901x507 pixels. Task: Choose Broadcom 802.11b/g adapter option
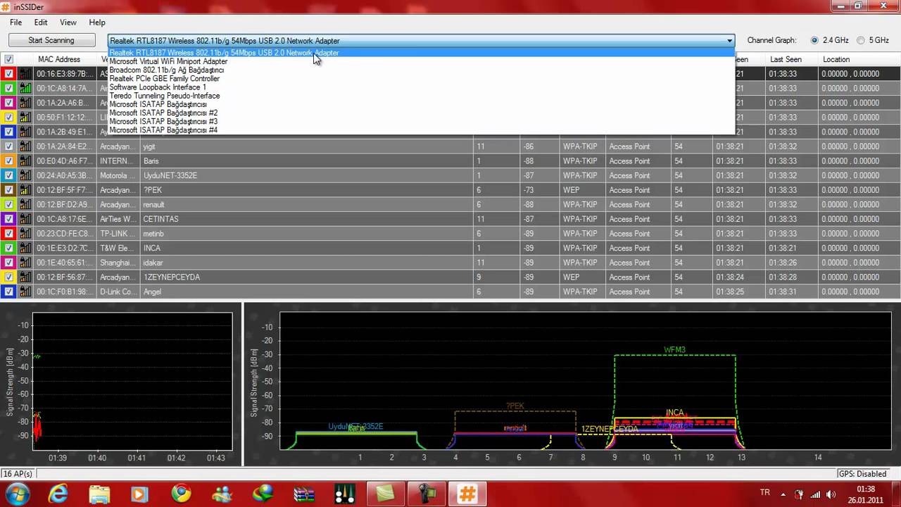pyautogui.click(x=421, y=70)
